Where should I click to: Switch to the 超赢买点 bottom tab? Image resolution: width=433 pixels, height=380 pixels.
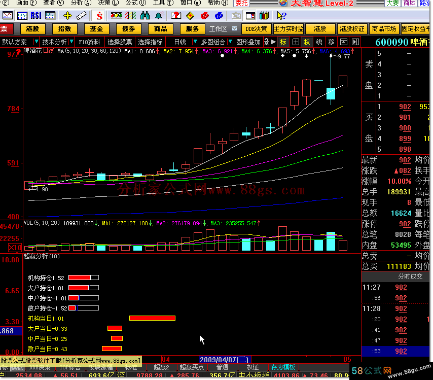click(192, 367)
